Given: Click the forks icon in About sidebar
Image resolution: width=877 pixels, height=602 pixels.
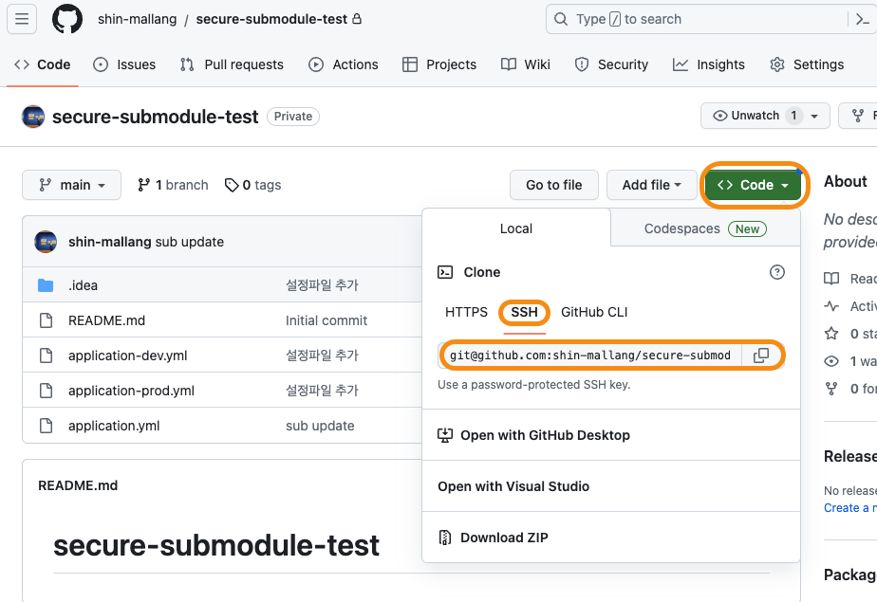Looking at the screenshot, I should click(x=831, y=389).
